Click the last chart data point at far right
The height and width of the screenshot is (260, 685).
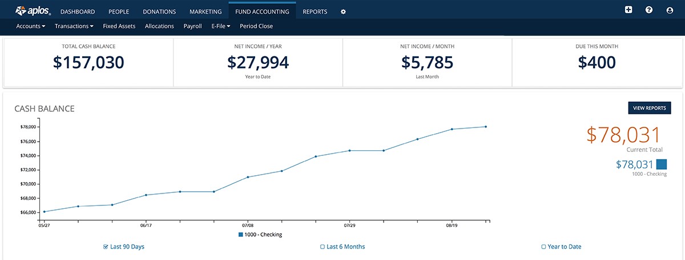486,127
